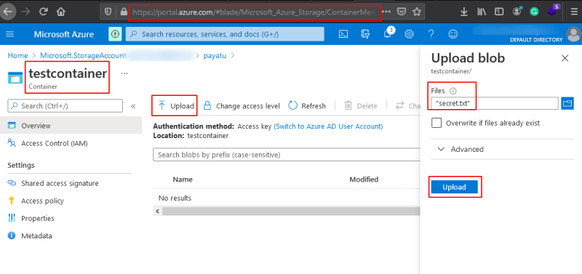Click the Microsoft Azure logo text
This screenshot has height=274, width=582.
pyautogui.click(x=64, y=34)
